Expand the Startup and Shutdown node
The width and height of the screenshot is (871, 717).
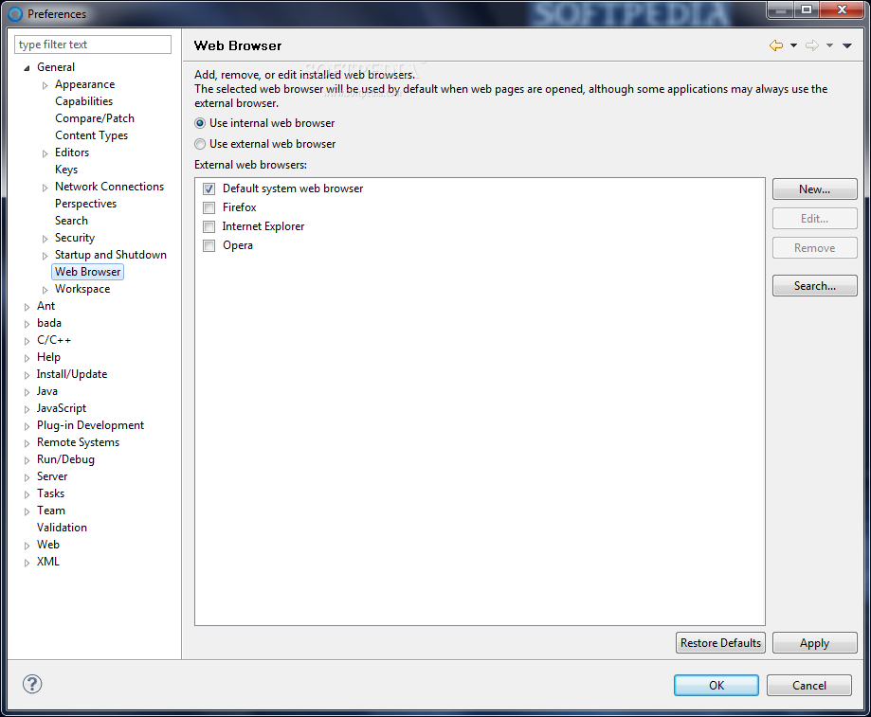pyautogui.click(x=45, y=256)
